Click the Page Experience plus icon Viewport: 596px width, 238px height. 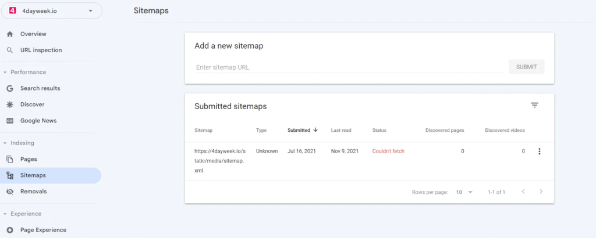click(10, 230)
